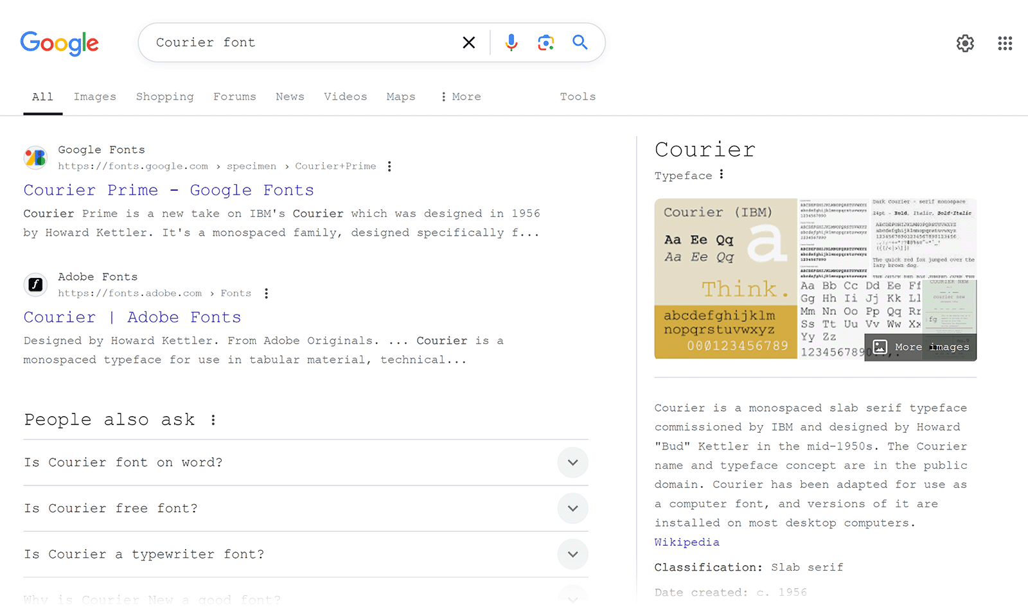Open the News tab
This screenshot has width=1028, height=610.
(x=290, y=96)
